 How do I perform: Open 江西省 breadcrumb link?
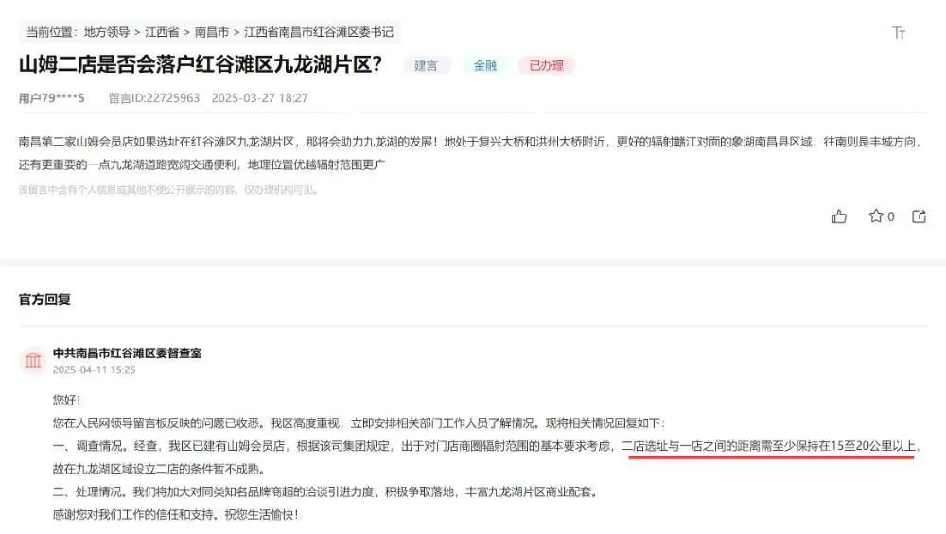[x=162, y=32]
